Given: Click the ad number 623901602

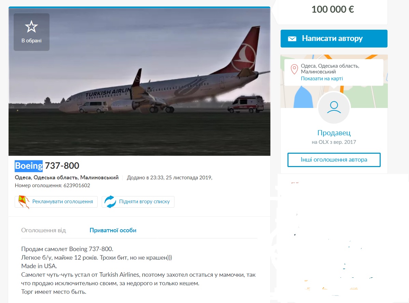Looking at the screenshot, I should click(77, 185).
